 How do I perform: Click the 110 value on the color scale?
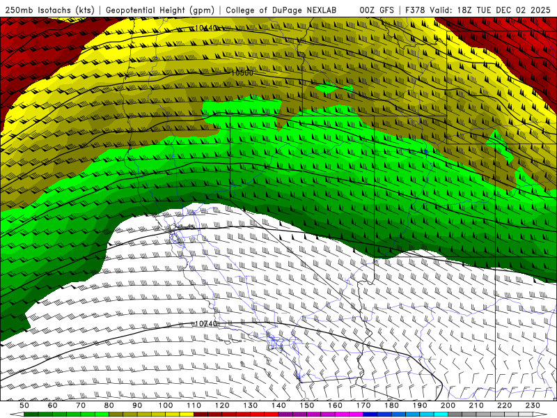[x=194, y=405]
